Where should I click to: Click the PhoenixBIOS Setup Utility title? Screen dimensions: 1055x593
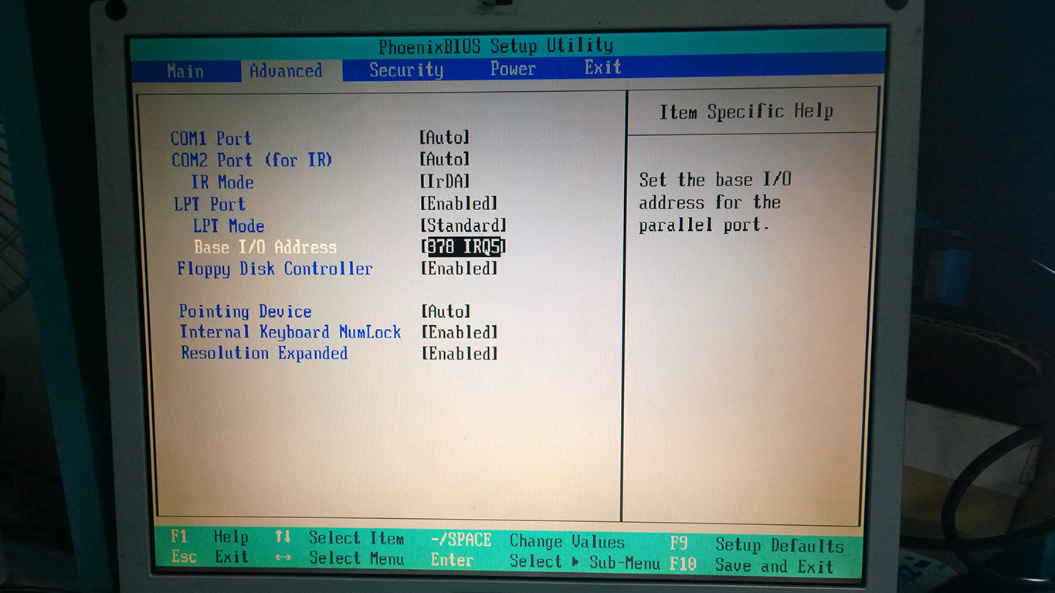coord(496,46)
